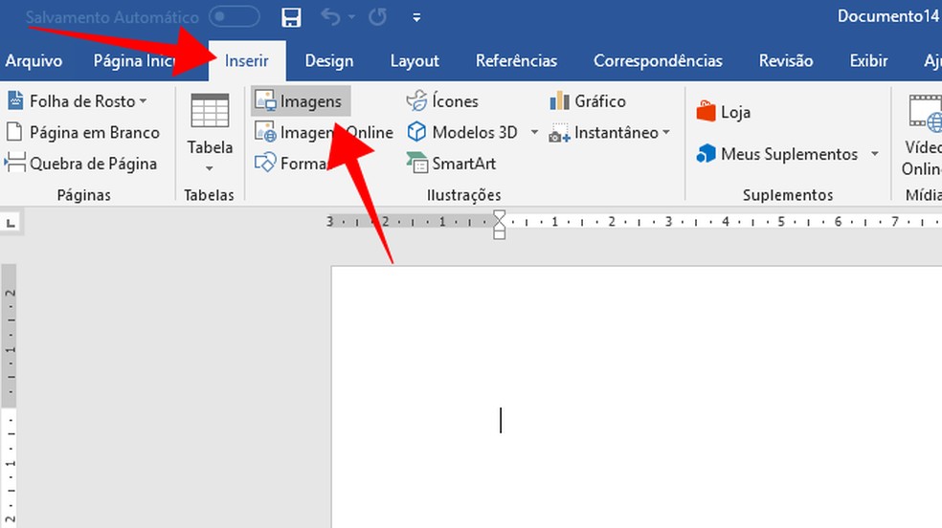Switch to the Revisão tab
Screen dimensions: 942x528
[x=786, y=60]
